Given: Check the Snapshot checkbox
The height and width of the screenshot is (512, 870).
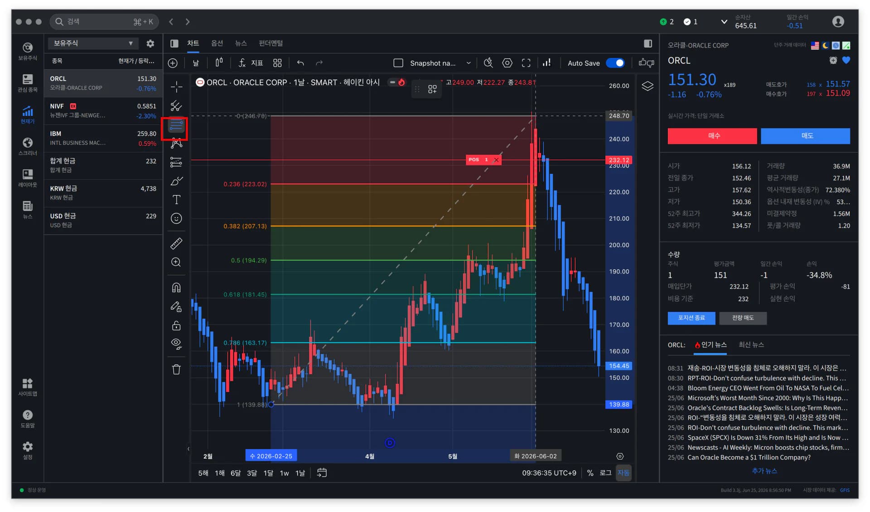Looking at the screenshot, I should tap(398, 63).
